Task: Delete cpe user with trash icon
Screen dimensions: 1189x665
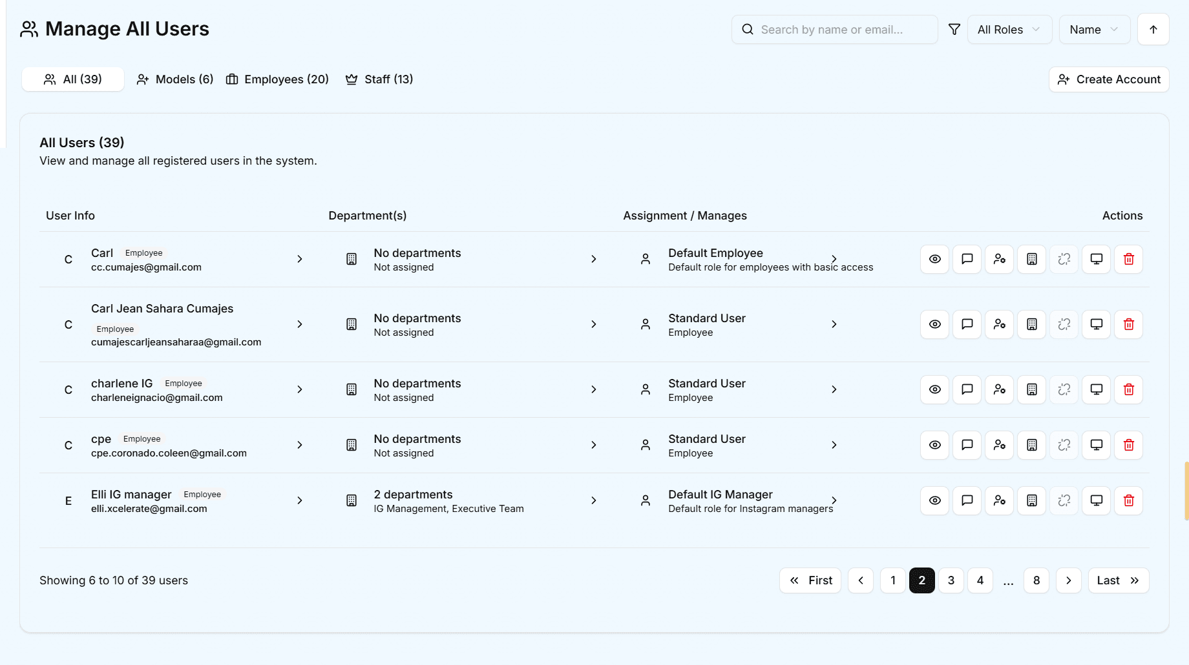Action: tap(1129, 445)
